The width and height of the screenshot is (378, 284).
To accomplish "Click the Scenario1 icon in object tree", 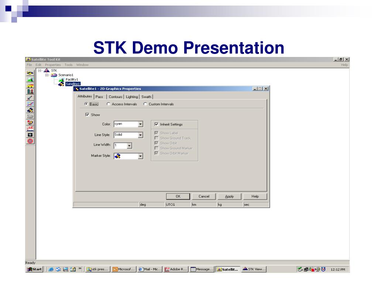I will pos(54,75).
